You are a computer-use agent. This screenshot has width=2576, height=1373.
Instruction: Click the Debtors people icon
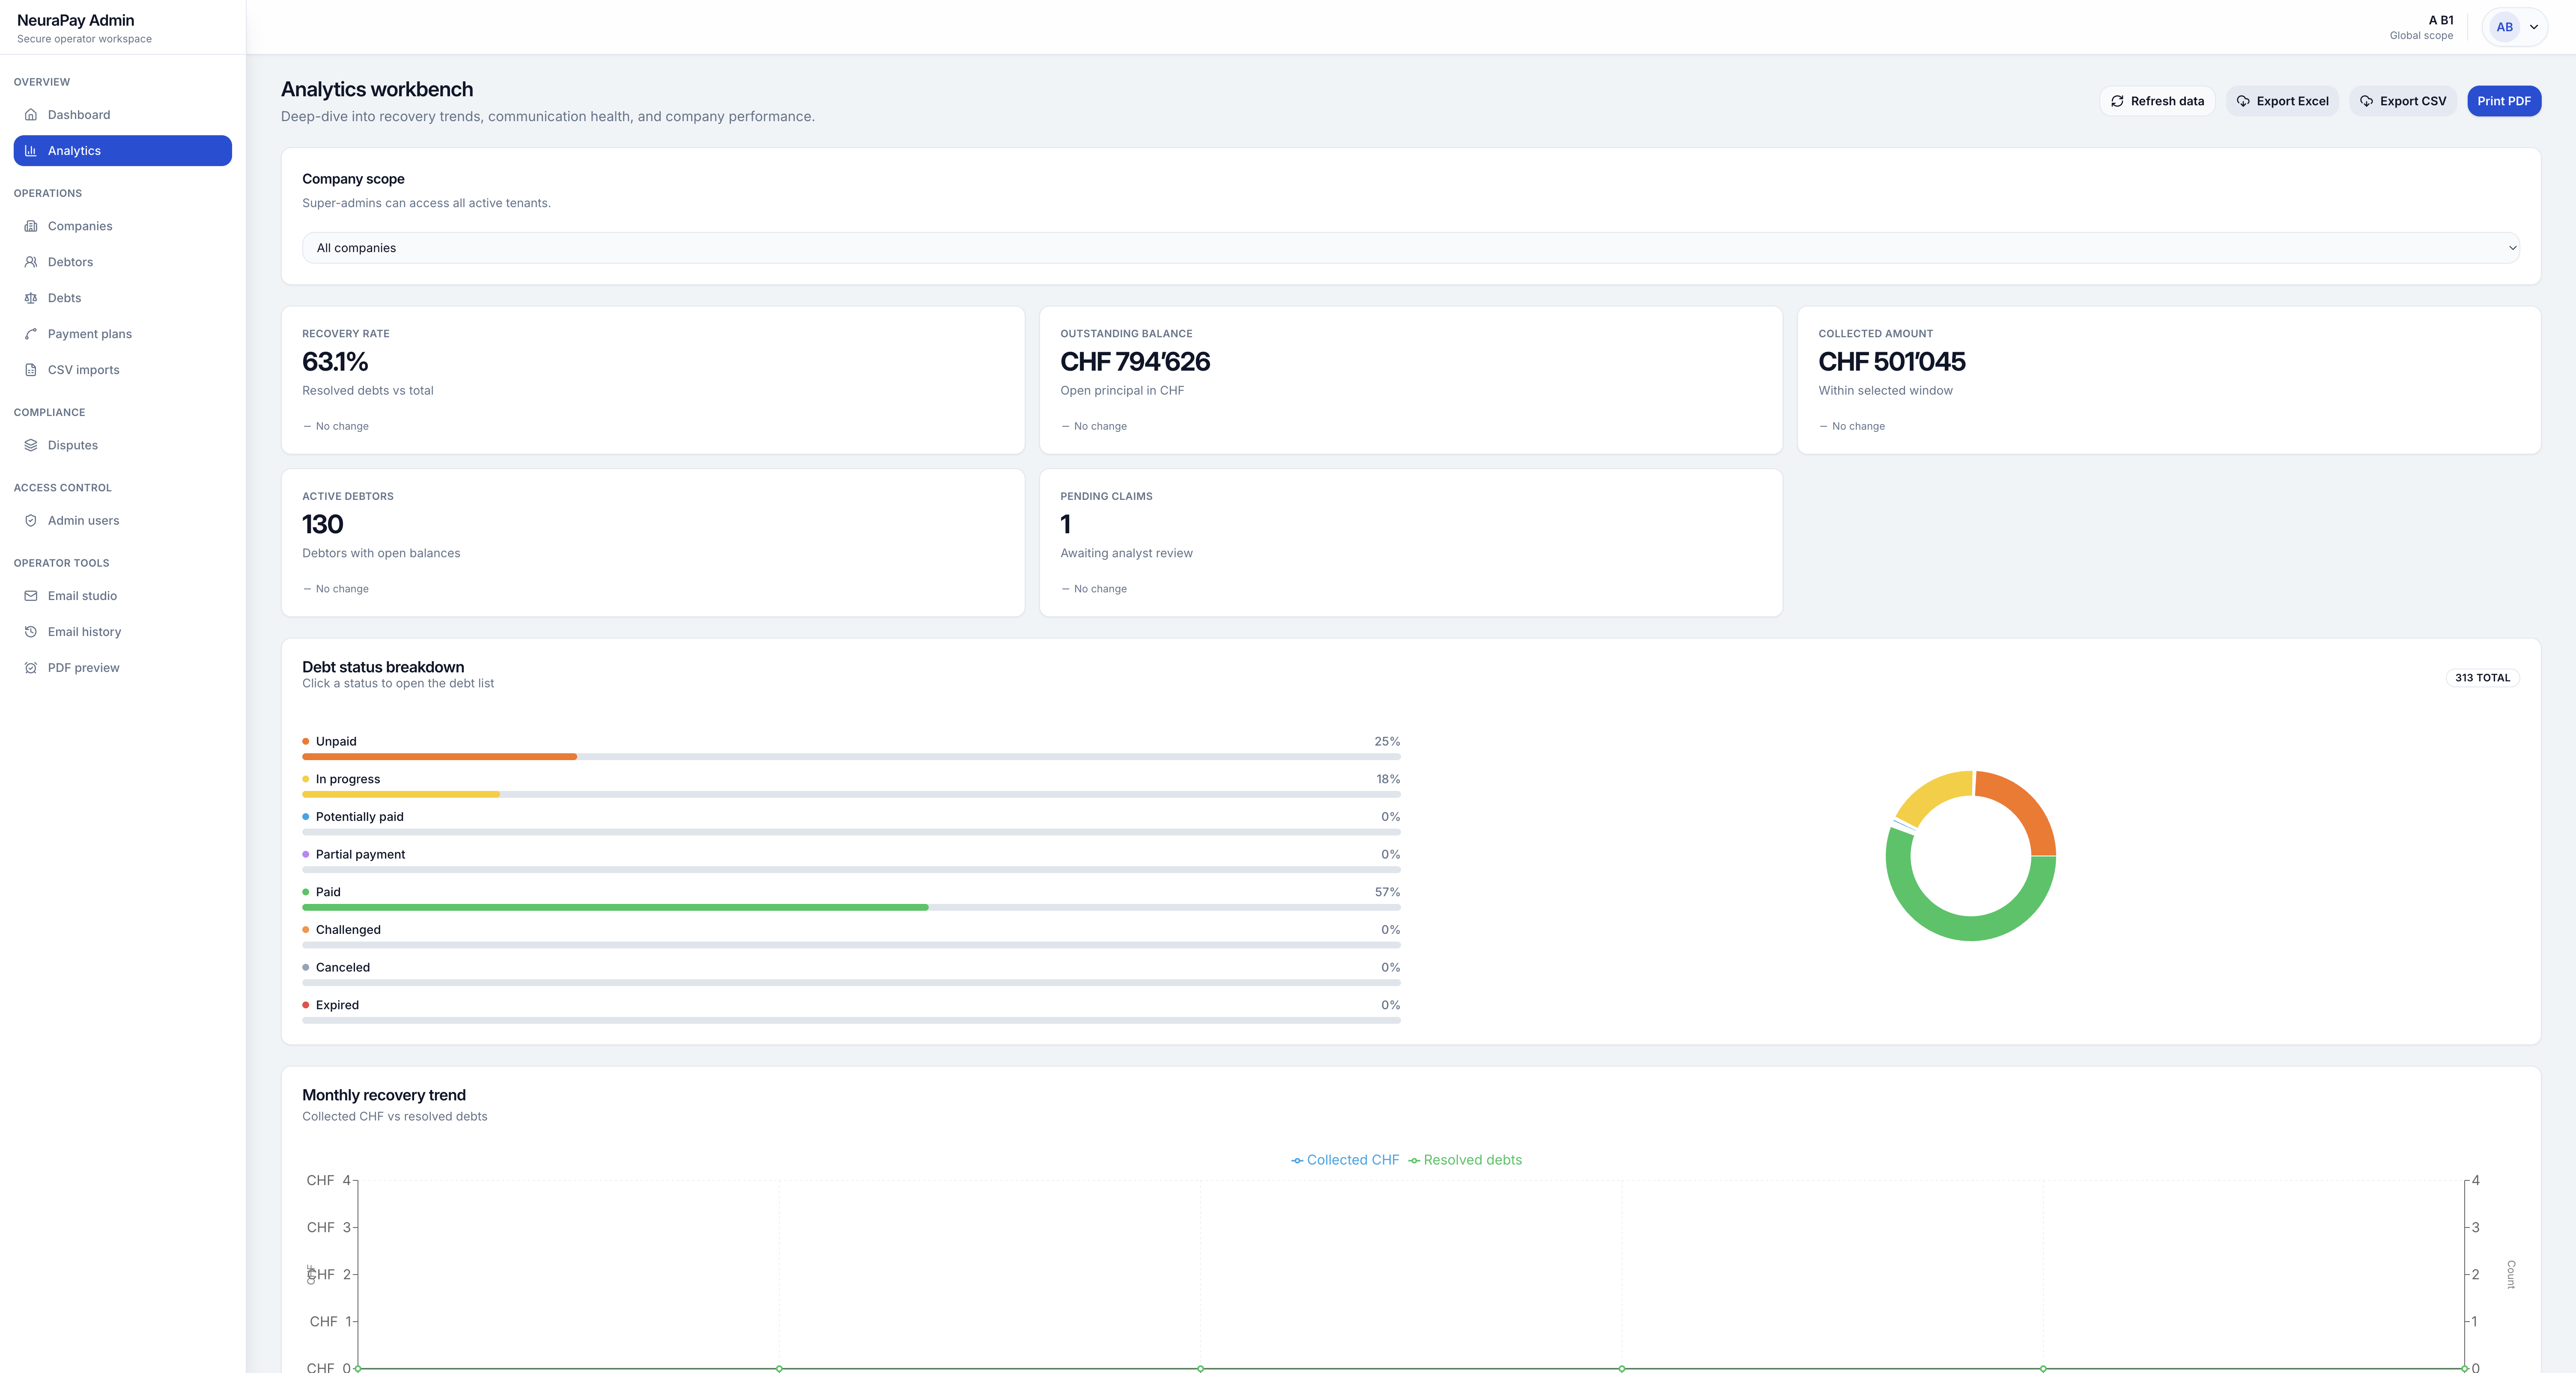tap(31, 262)
